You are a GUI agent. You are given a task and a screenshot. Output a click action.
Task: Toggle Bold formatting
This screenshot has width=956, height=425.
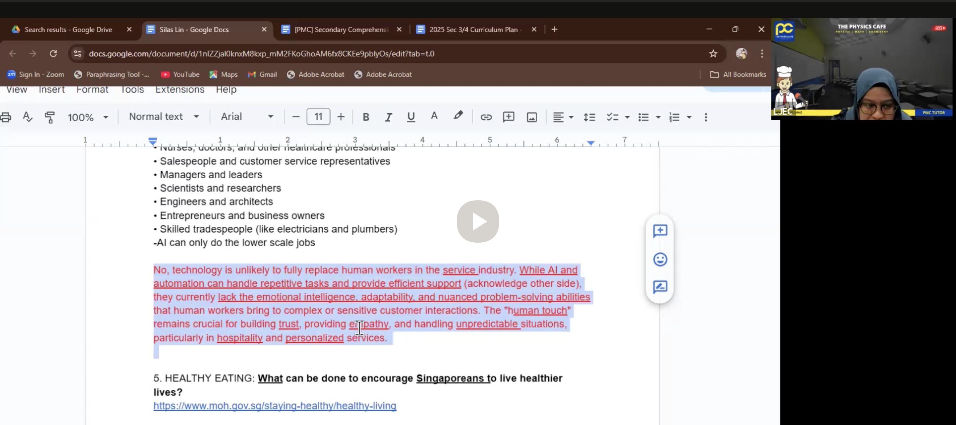pyautogui.click(x=366, y=117)
